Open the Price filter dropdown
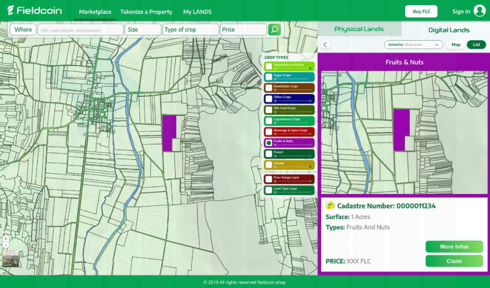 244,29
